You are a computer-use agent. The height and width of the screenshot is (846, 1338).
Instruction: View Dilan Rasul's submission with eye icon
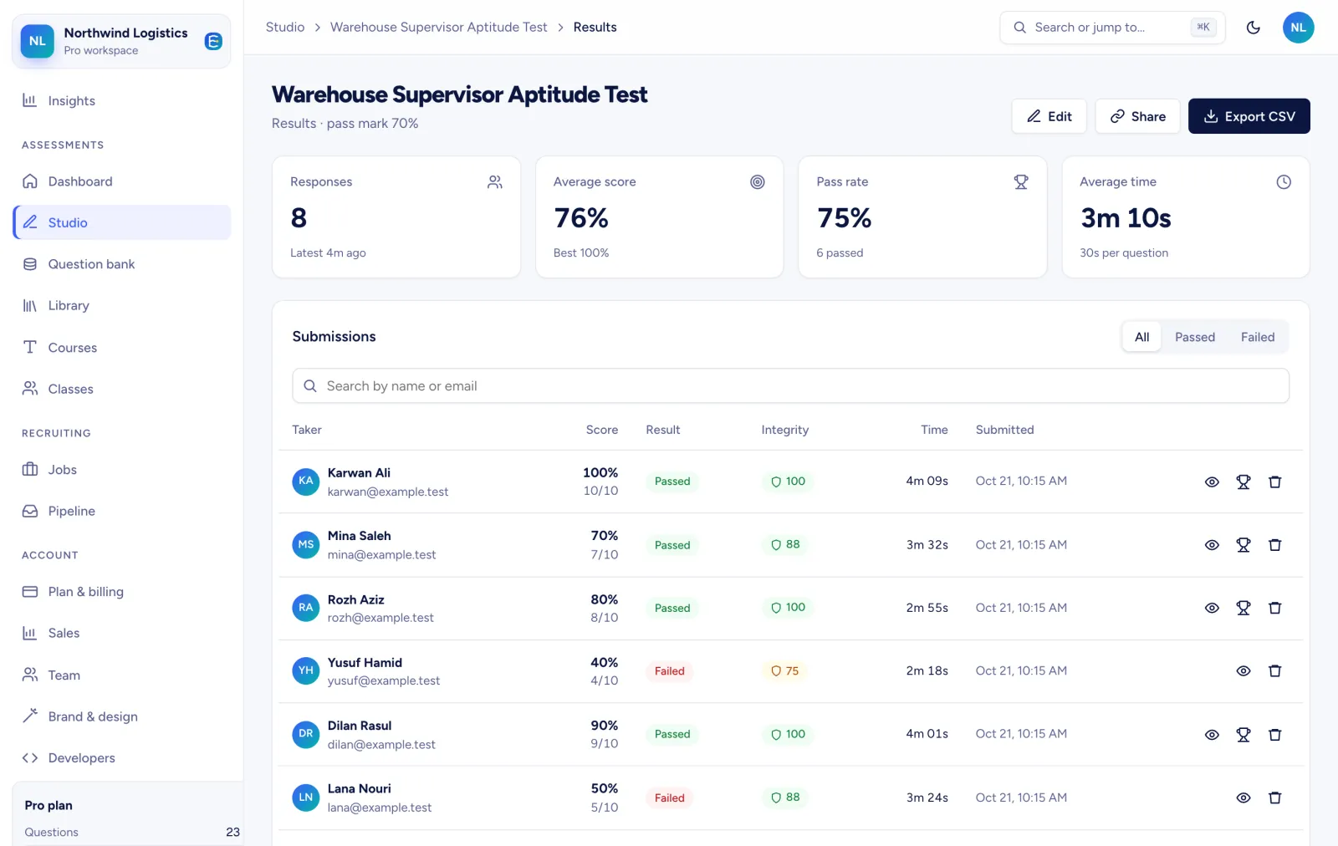tap(1212, 735)
